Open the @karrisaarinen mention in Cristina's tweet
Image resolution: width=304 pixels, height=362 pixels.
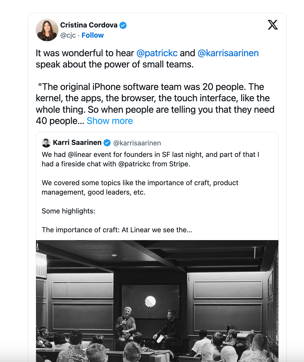pos(228,53)
